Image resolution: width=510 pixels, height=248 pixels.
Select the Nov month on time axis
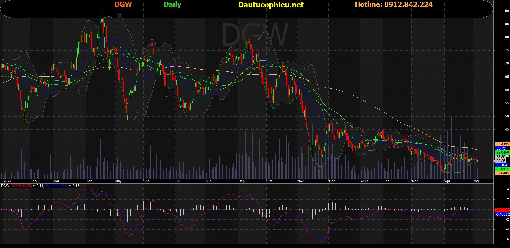(300, 181)
